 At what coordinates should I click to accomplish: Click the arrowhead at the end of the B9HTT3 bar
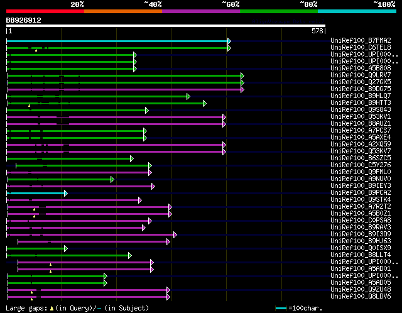click(205, 104)
